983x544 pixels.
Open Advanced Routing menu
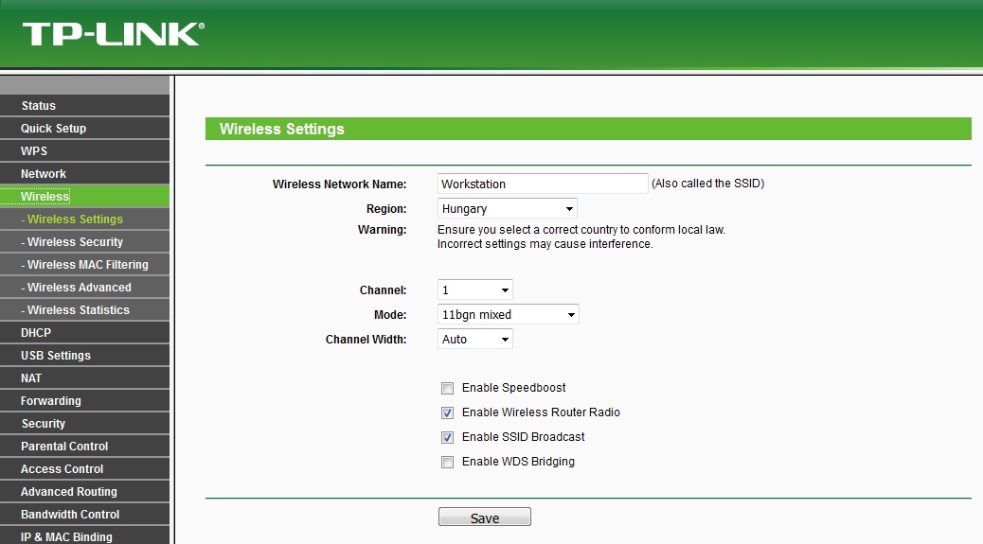pyautogui.click(x=84, y=491)
